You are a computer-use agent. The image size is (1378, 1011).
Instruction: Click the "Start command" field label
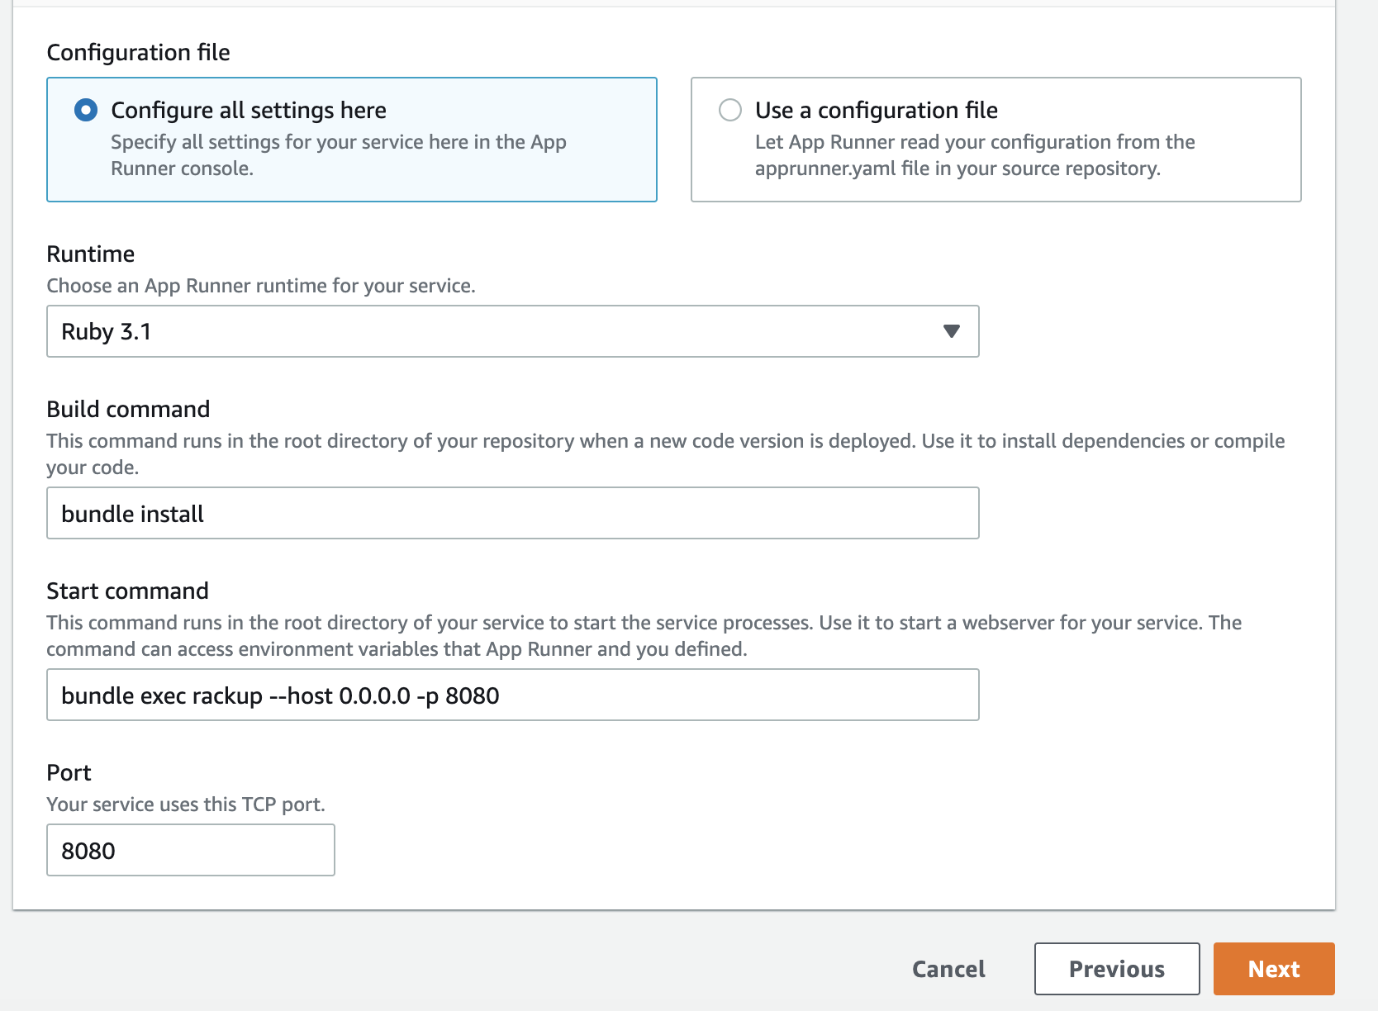point(127,591)
